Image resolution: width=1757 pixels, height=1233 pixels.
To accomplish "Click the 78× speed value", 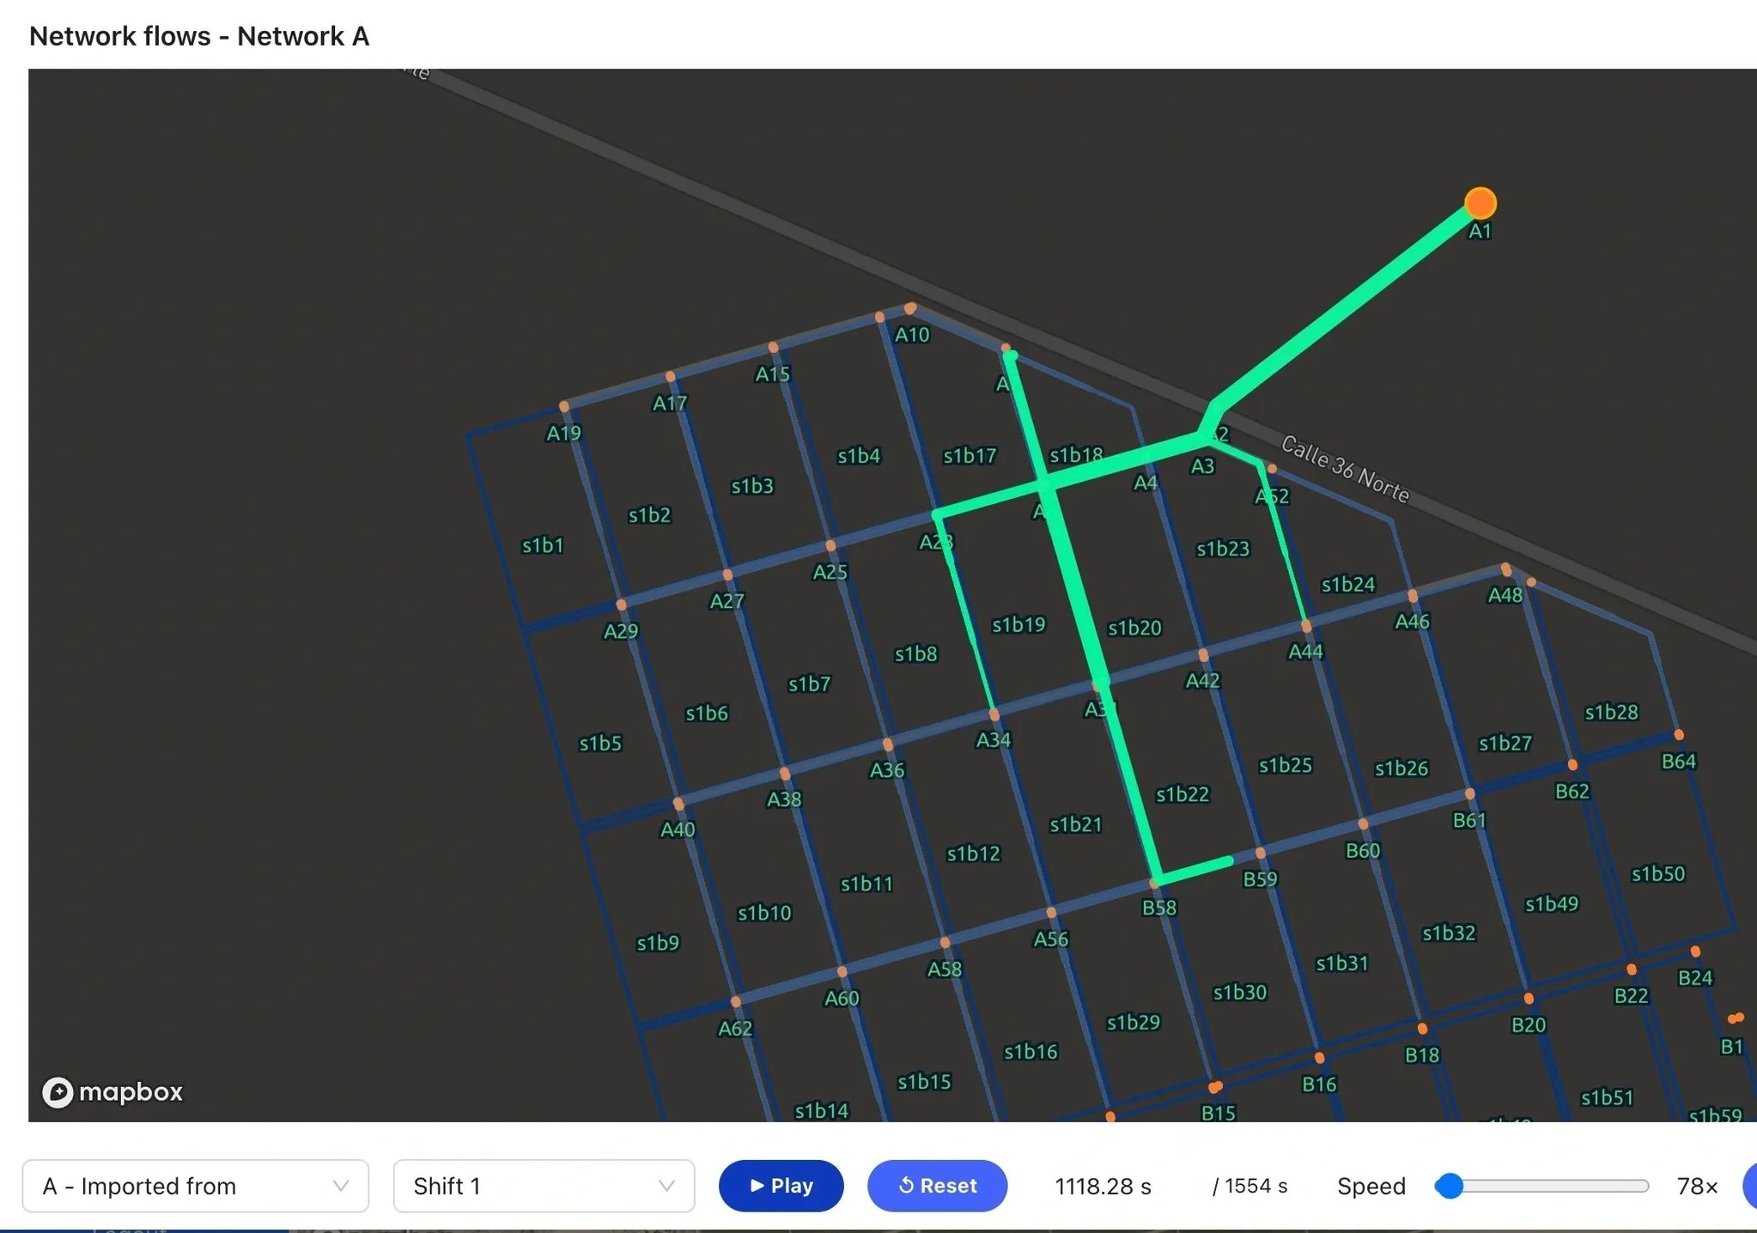I will point(1698,1187).
